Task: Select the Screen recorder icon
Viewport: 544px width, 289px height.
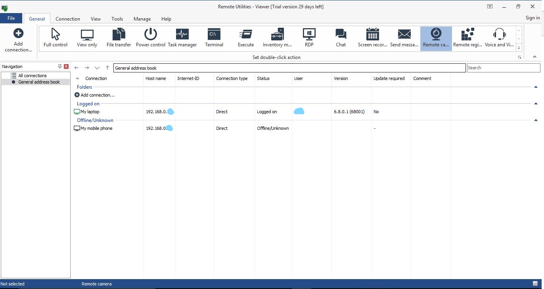Action: 372,38
